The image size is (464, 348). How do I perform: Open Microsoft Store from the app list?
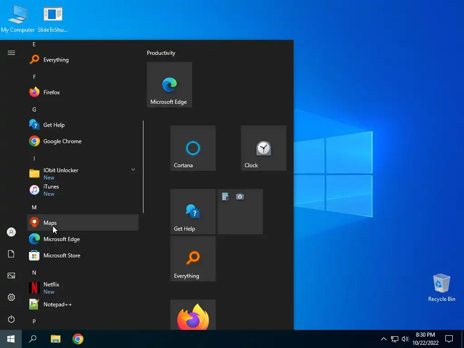[83, 255]
